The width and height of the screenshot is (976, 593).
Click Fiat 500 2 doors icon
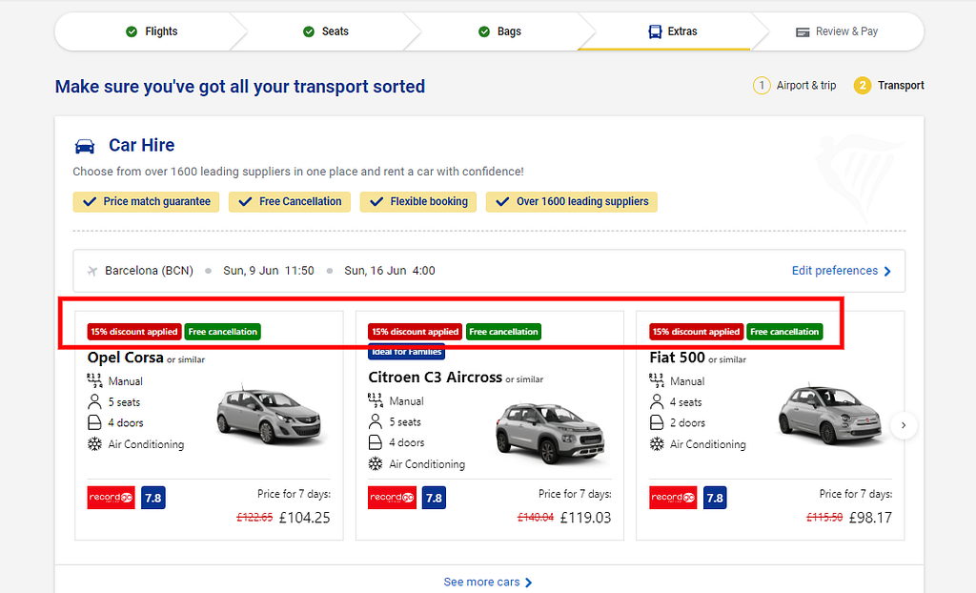point(657,423)
